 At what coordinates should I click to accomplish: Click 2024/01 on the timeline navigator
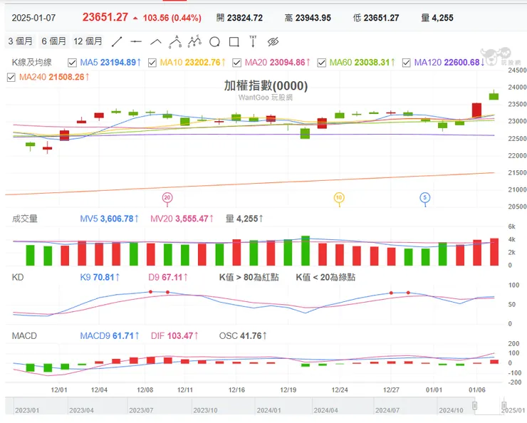269,410
